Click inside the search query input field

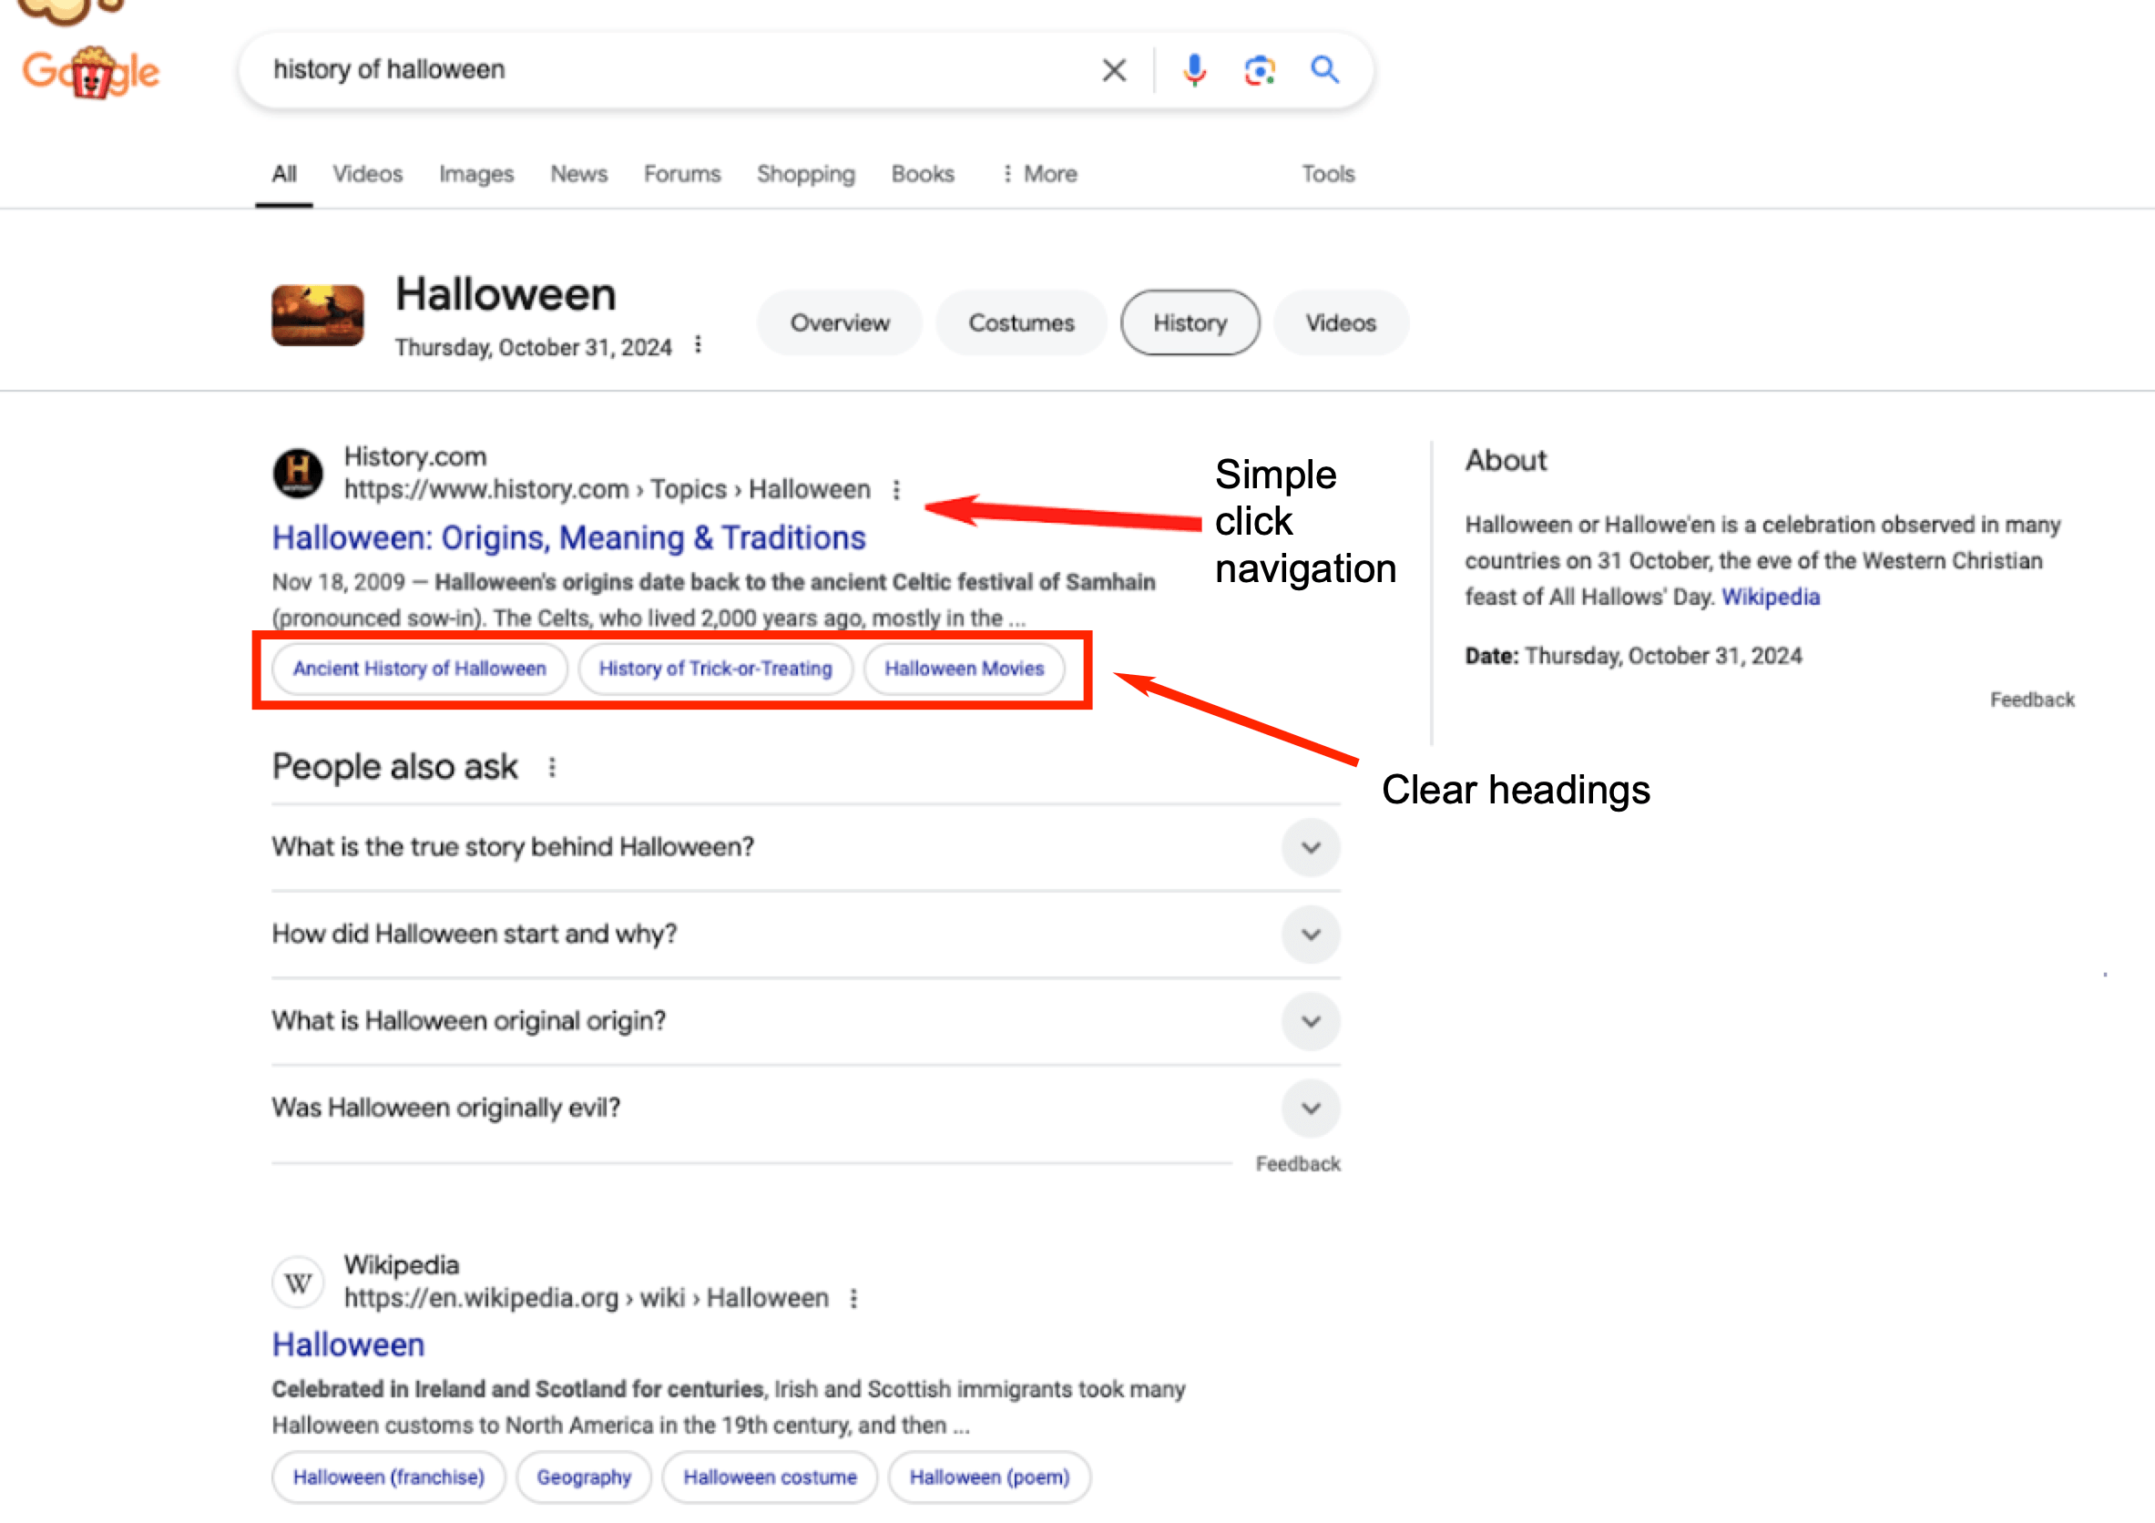point(657,70)
